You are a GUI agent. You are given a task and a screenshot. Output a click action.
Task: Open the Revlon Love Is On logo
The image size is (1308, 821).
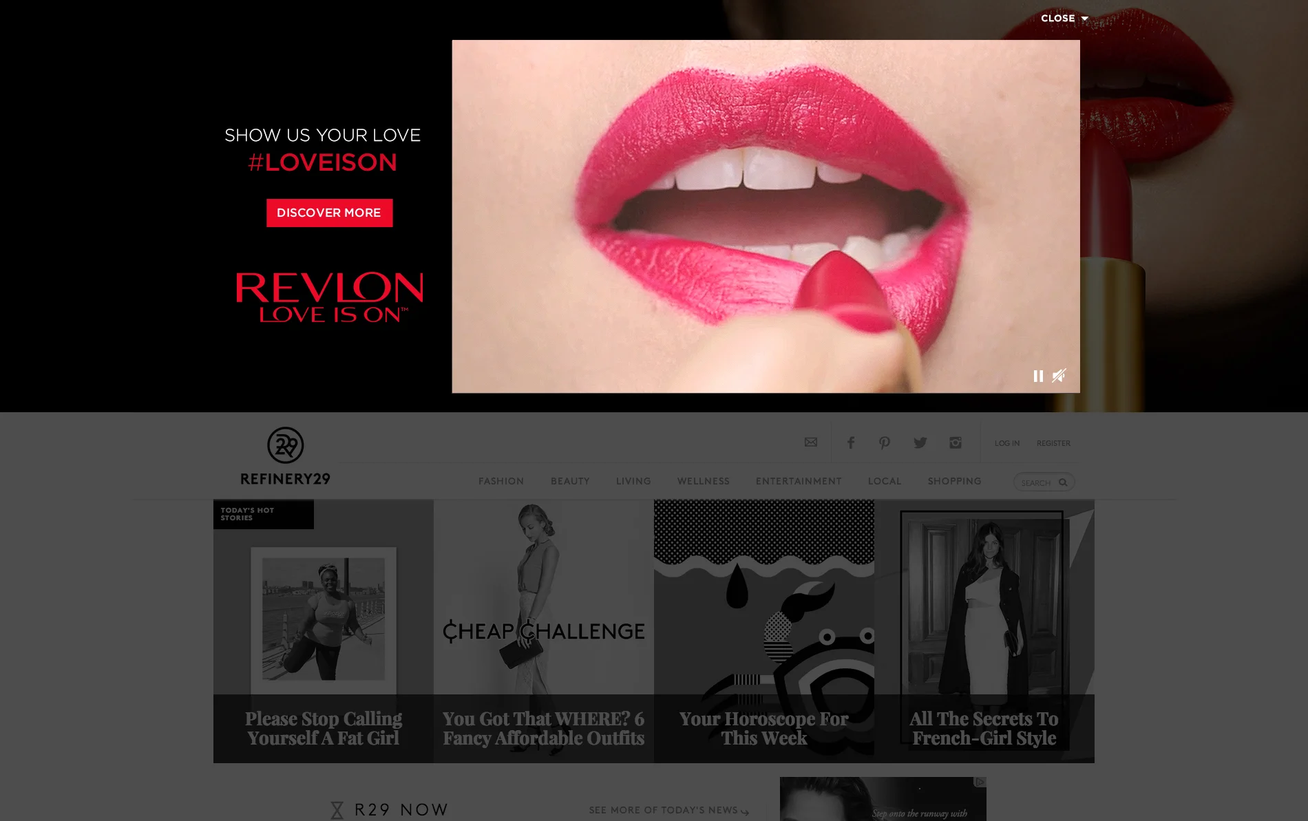pyautogui.click(x=329, y=297)
